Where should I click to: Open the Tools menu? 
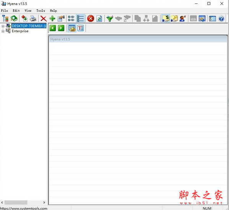[x=41, y=10]
